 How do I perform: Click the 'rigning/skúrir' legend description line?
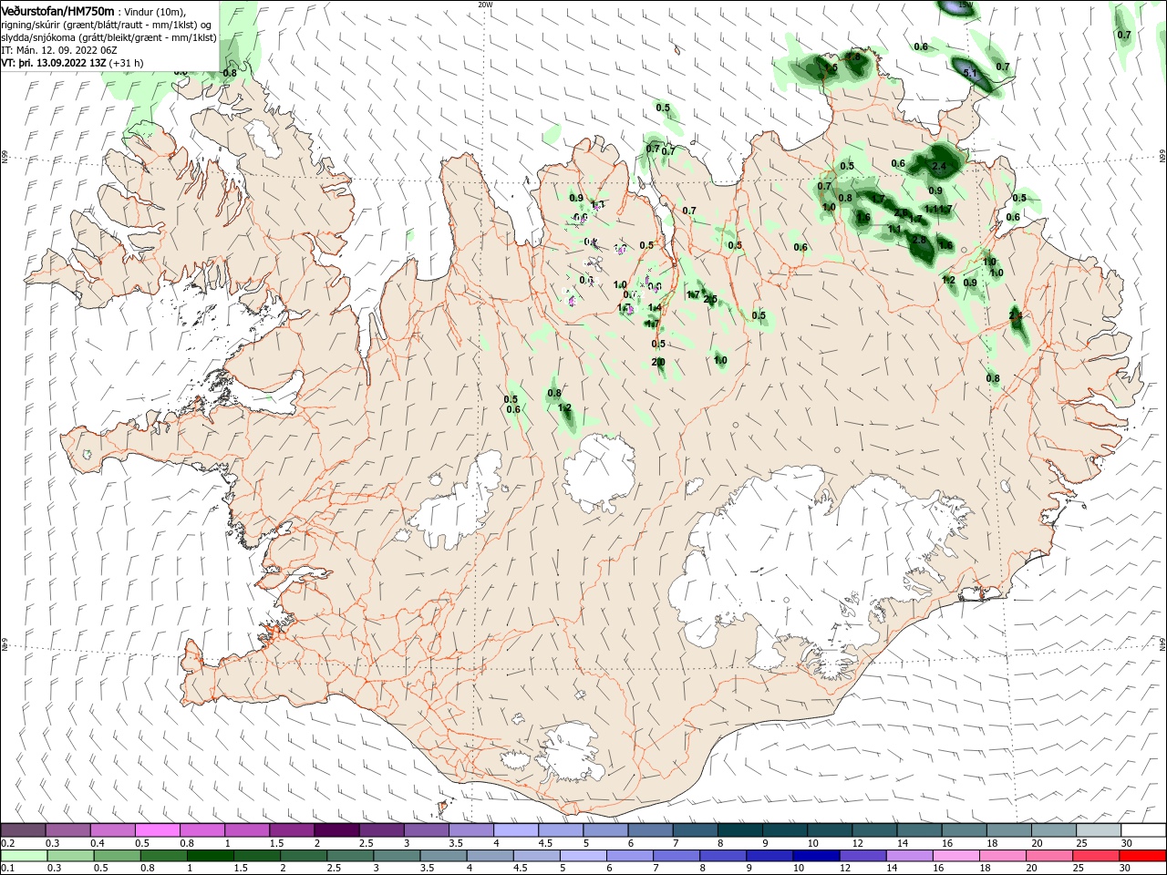[x=107, y=25]
